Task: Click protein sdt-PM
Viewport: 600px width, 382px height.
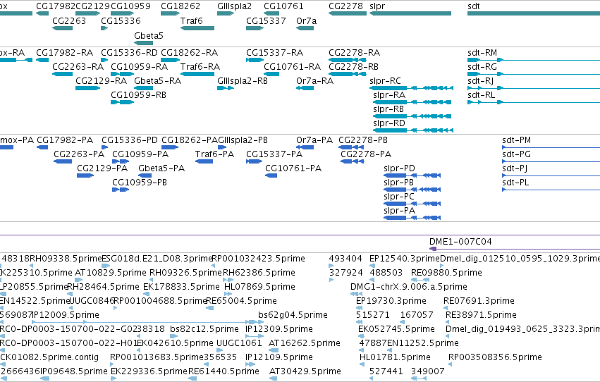Action: click(516, 140)
